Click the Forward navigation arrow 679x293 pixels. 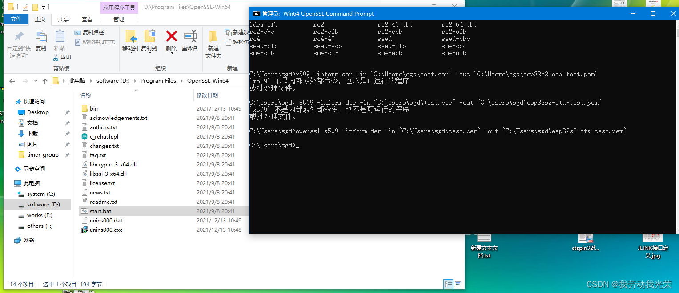(x=25, y=81)
